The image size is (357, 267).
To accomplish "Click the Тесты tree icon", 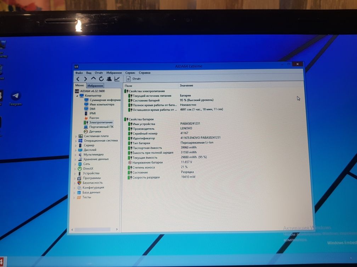I will 79,197.
